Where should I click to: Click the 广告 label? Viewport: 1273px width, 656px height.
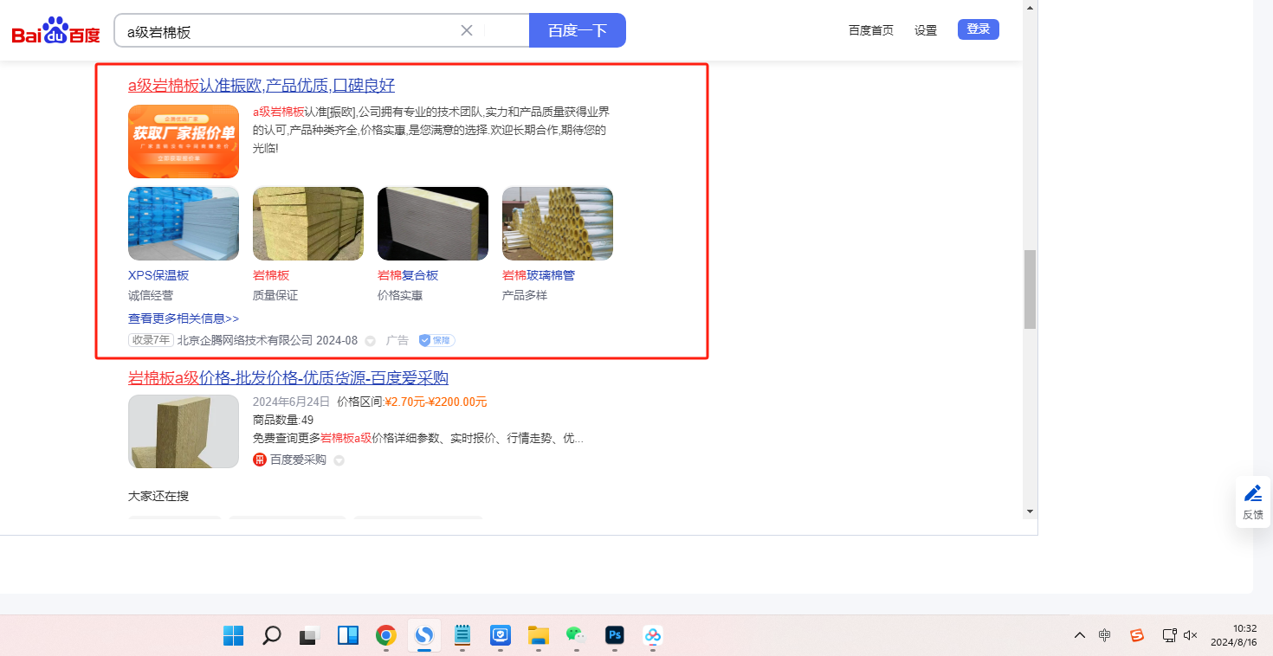[x=397, y=341]
